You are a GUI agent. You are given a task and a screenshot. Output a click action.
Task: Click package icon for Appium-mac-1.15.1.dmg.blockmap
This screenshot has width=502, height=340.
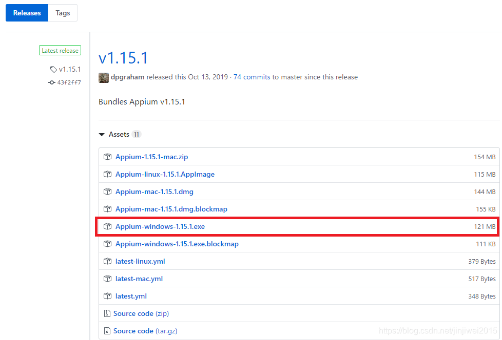click(108, 209)
